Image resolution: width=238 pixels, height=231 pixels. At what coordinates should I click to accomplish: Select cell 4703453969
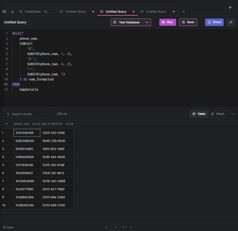[27, 181]
